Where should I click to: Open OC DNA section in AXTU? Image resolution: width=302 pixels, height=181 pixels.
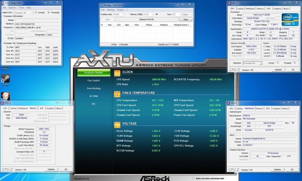click(x=93, y=96)
